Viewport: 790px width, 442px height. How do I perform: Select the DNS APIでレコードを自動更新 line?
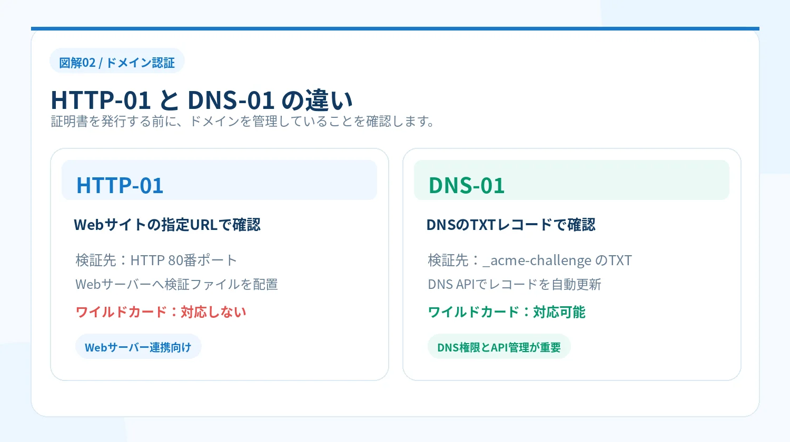[x=515, y=285]
